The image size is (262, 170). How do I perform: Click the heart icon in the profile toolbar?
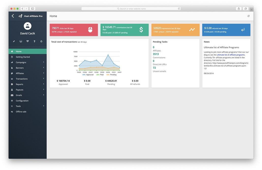[27, 41]
